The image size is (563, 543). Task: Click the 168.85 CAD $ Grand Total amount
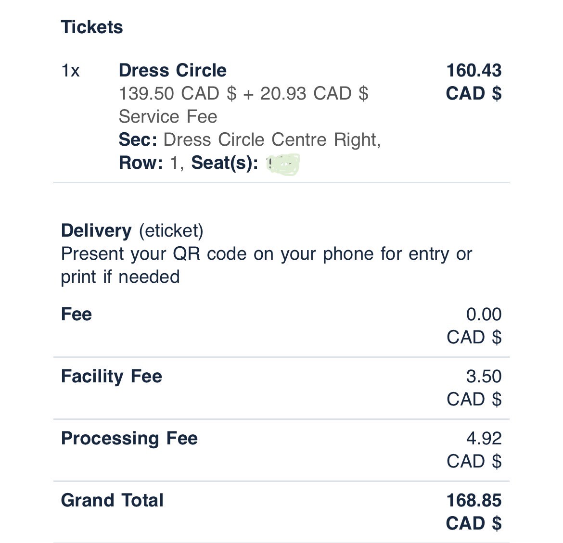pyautogui.click(x=473, y=512)
